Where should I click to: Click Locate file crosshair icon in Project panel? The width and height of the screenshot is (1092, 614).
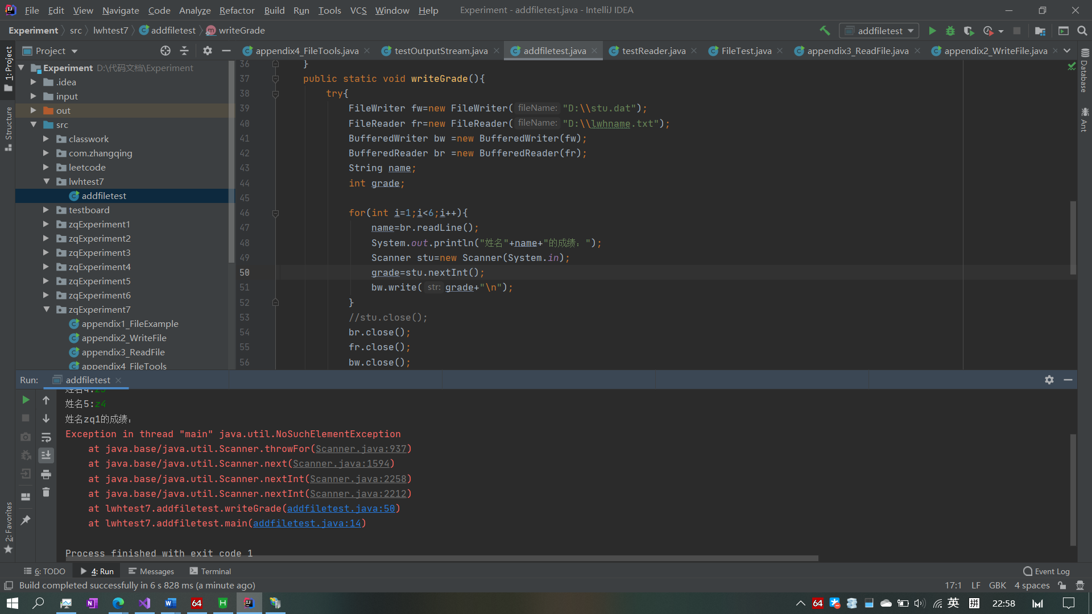[165, 51]
